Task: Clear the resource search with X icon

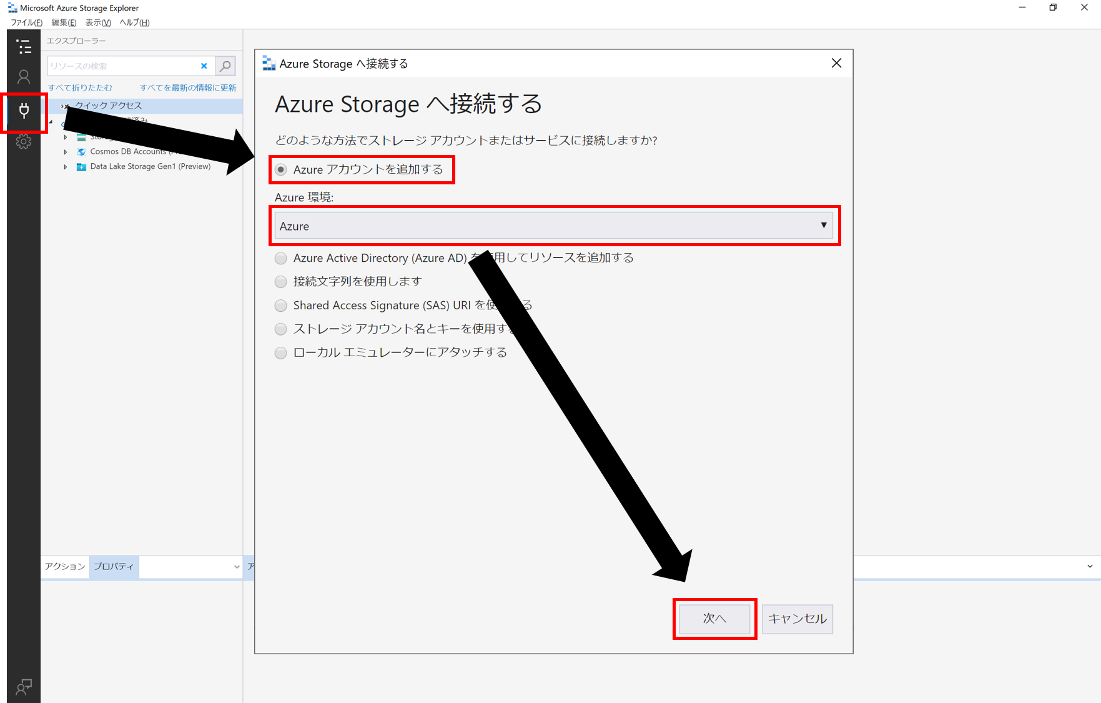Action: coord(204,66)
